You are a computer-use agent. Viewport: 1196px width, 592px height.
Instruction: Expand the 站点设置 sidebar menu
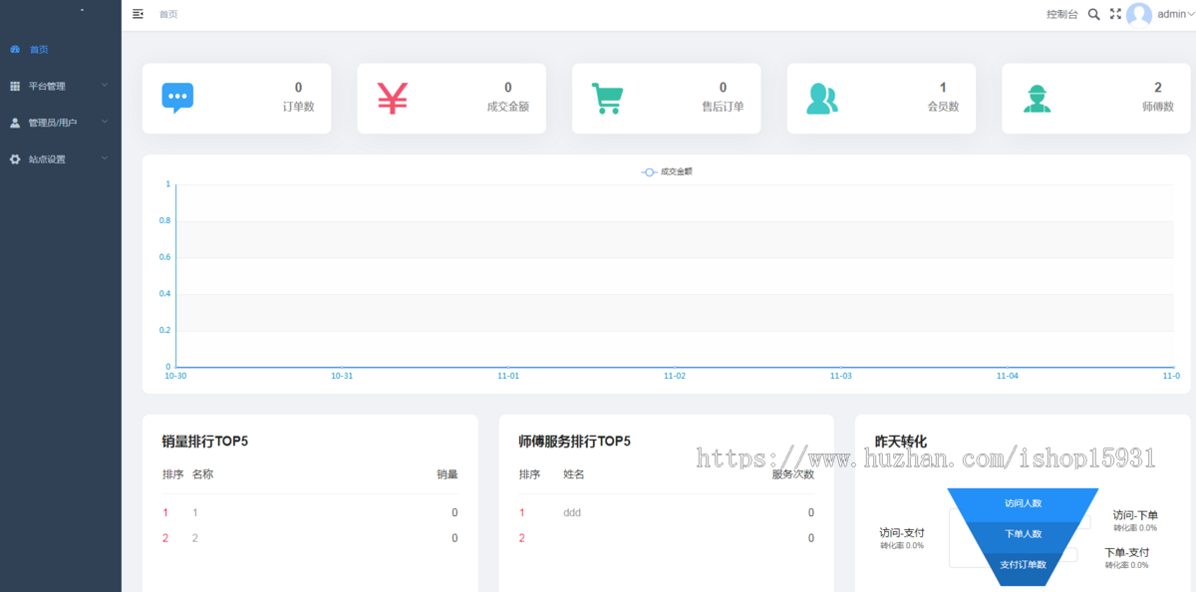[60, 159]
